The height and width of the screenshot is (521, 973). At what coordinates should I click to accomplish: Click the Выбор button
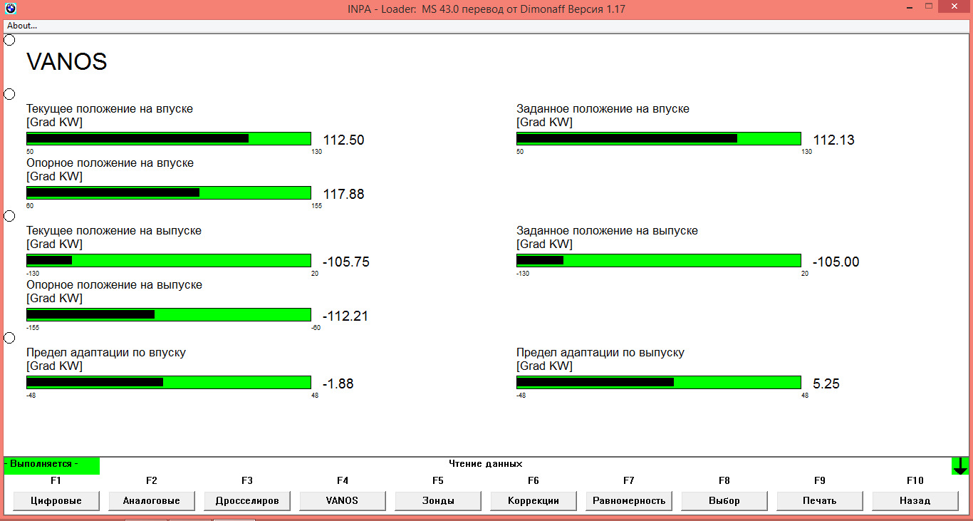[x=724, y=500]
